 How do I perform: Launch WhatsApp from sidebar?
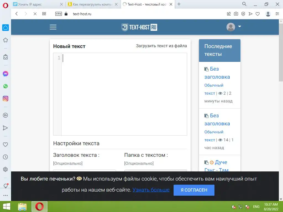pos(6,86)
